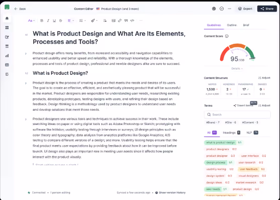Export to WordPress

(x=245, y=9)
